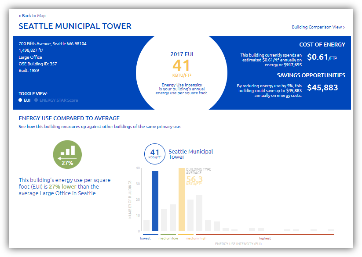The width and height of the screenshot is (362, 257).
Task: Click the Seattle Municipal Tower chart label
Action: pos(190,154)
